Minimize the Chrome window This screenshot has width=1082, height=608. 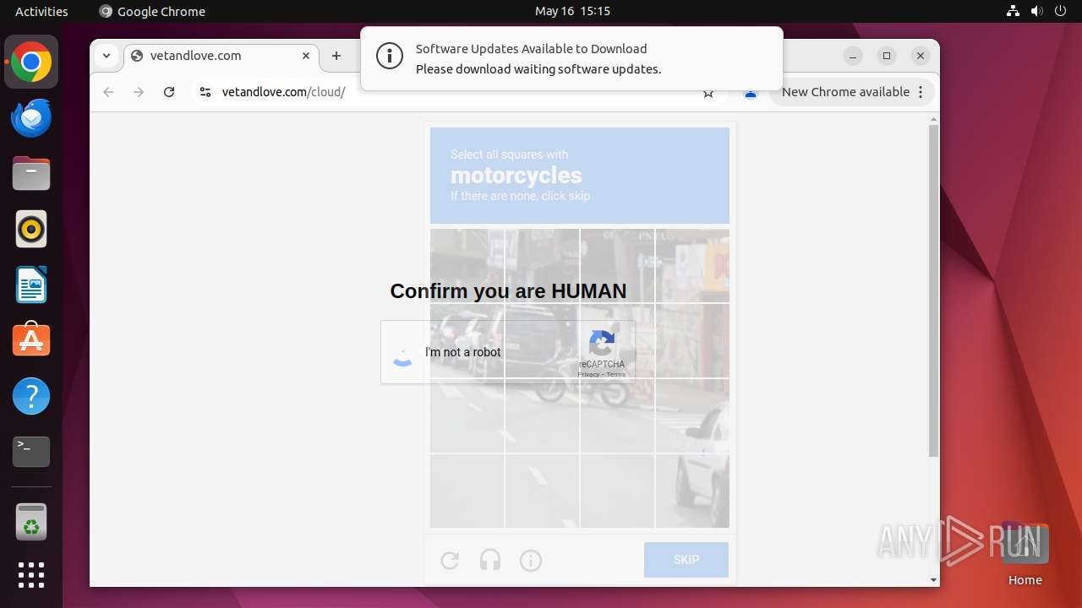click(x=853, y=56)
